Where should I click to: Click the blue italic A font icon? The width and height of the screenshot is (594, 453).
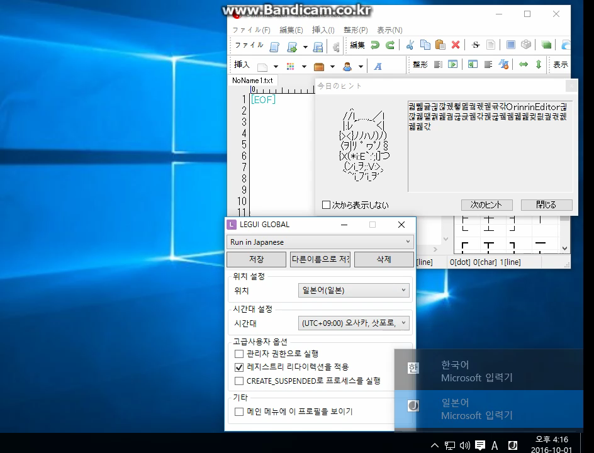(x=378, y=65)
